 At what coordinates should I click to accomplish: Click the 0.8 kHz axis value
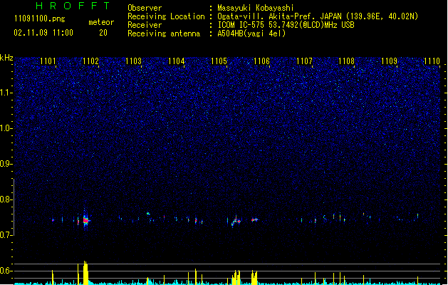[x=6, y=199]
